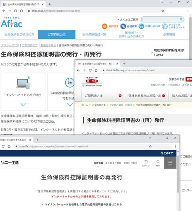Reload the Aflac page
Image resolution: width=192 pixels, height=211 pixels.
(16, 11)
